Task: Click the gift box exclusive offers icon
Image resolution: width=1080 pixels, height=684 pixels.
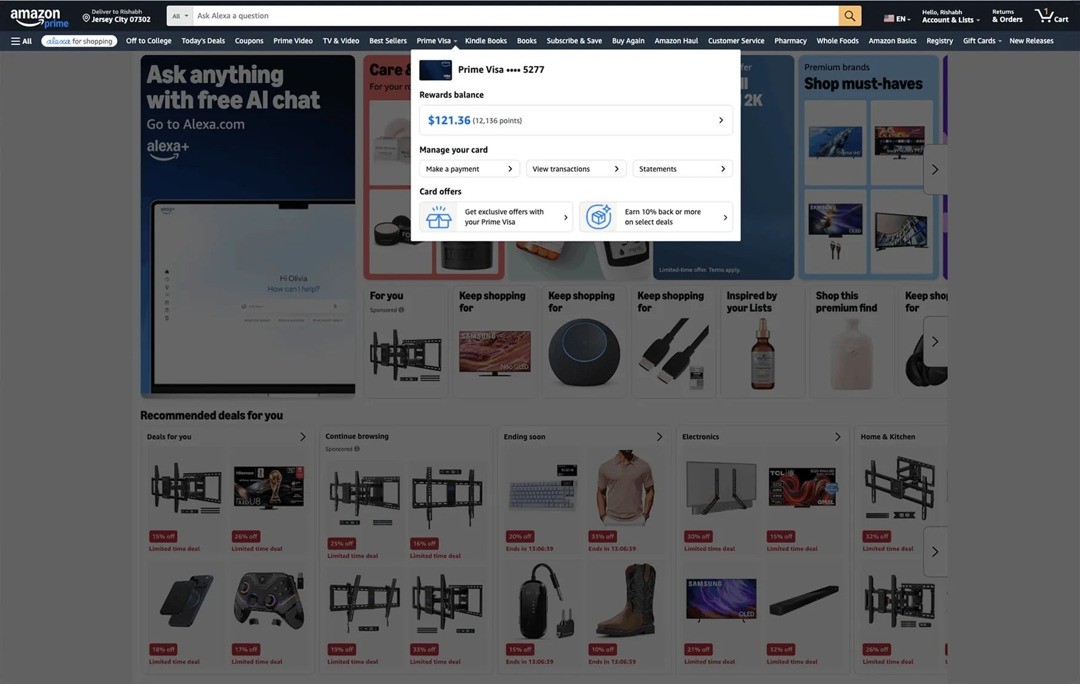Action: (x=439, y=217)
